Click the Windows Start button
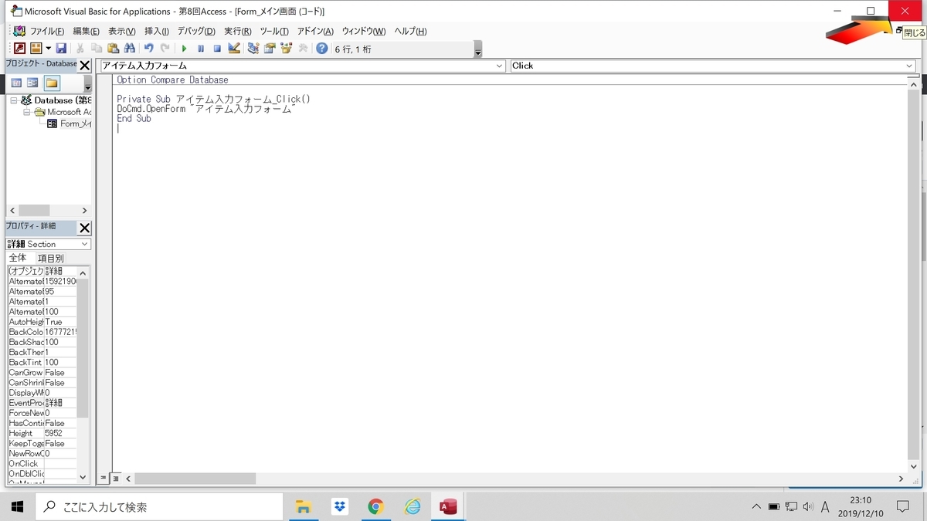 18,506
